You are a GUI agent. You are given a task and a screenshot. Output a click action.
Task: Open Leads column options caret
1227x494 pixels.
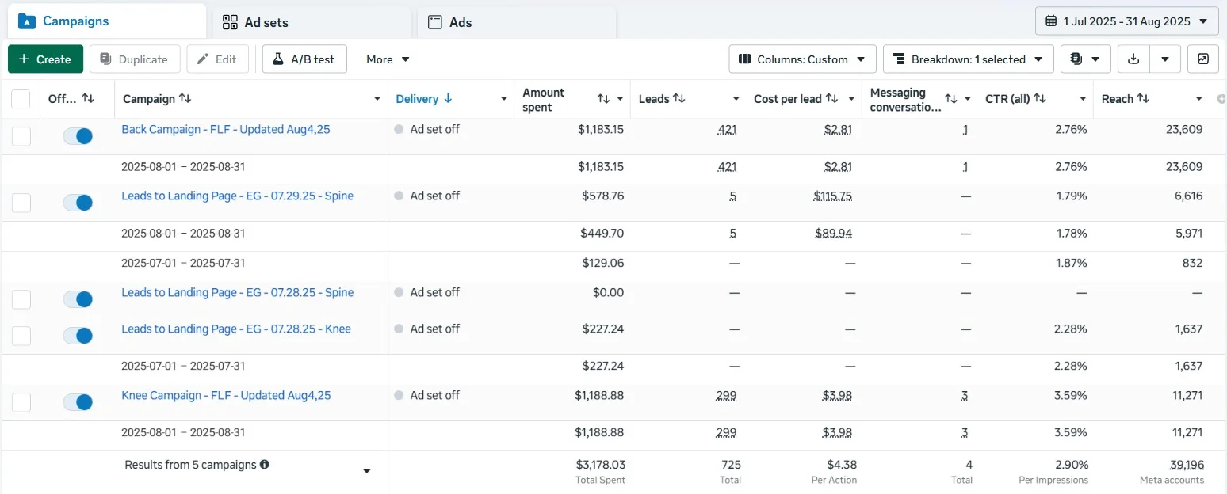(x=736, y=99)
